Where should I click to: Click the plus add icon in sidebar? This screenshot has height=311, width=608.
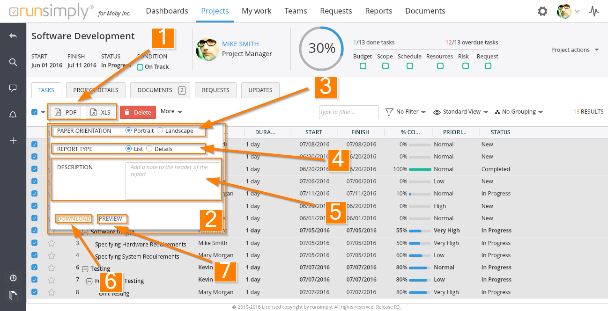click(x=13, y=140)
